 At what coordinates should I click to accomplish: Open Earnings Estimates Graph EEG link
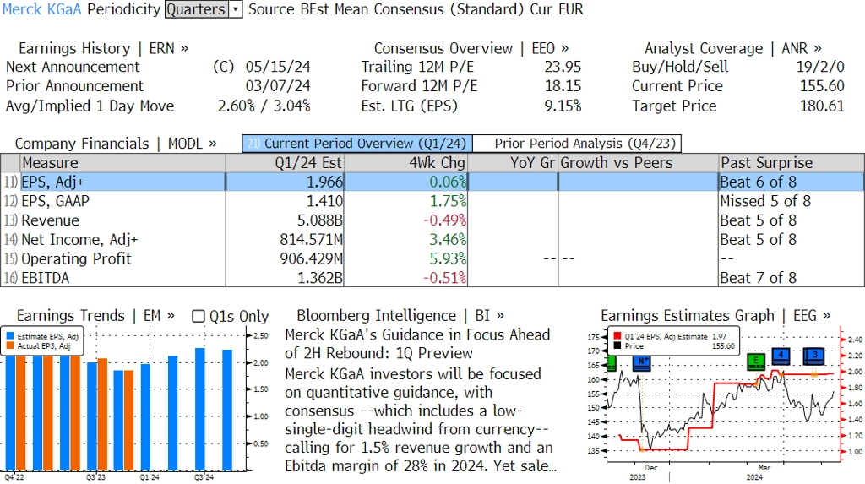(715, 316)
